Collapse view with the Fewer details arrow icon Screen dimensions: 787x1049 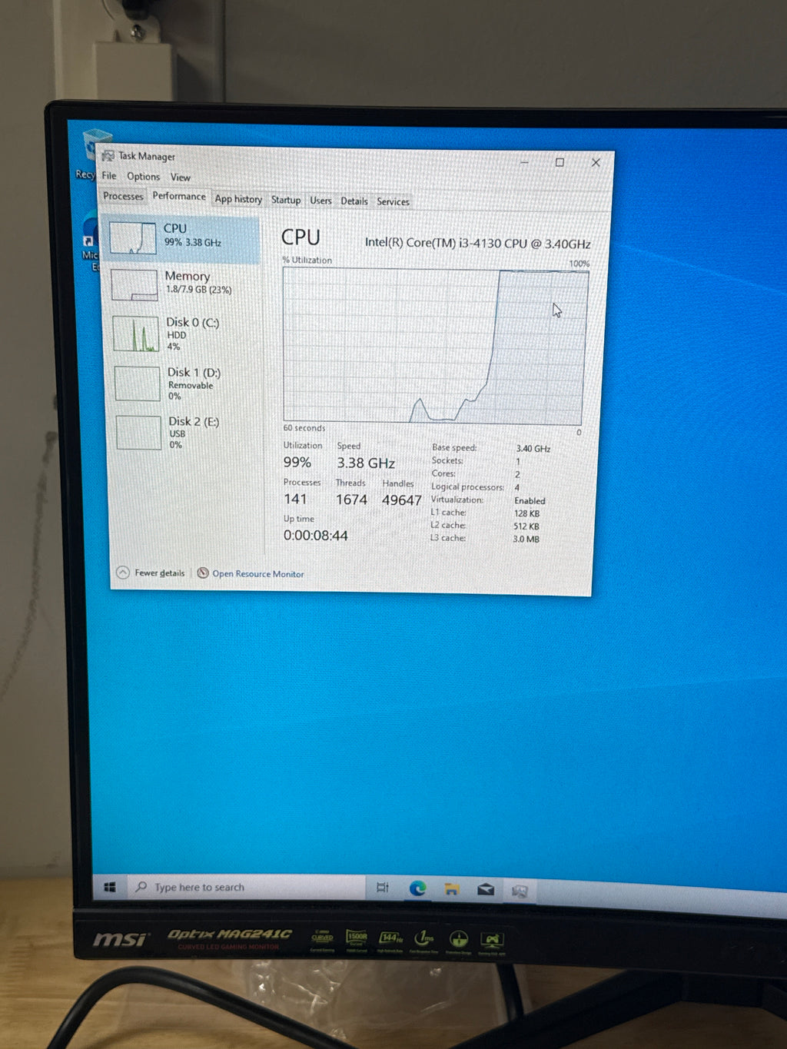[x=123, y=573]
